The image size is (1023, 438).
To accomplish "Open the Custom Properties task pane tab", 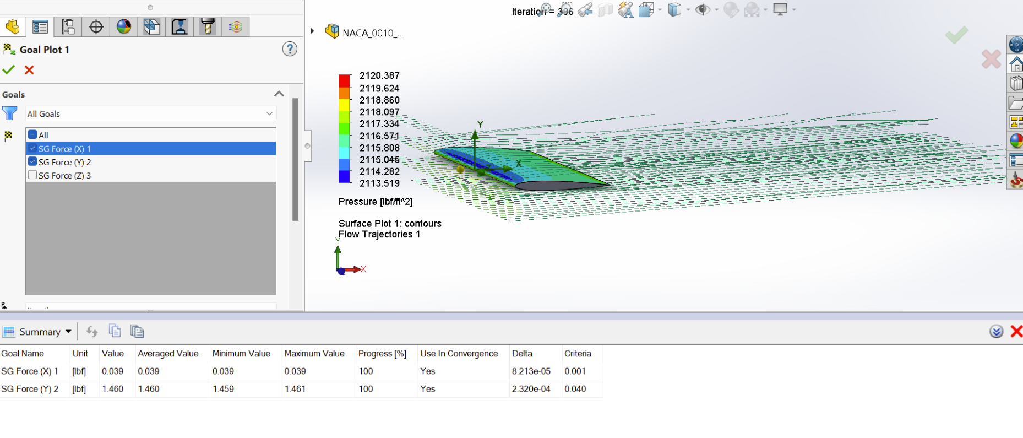I will (1016, 160).
